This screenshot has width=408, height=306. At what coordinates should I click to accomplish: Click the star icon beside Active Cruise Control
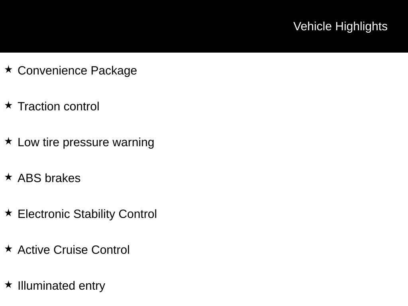pos(8,249)
